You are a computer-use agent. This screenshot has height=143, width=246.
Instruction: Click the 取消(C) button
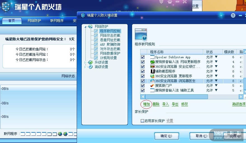point(202,136)
